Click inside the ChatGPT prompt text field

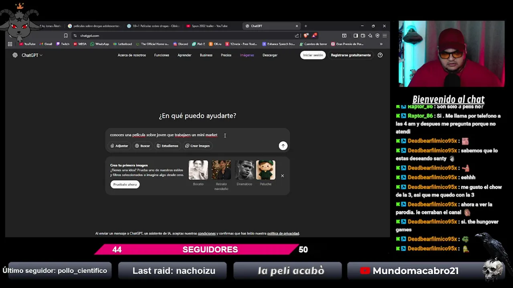[197, 135]
